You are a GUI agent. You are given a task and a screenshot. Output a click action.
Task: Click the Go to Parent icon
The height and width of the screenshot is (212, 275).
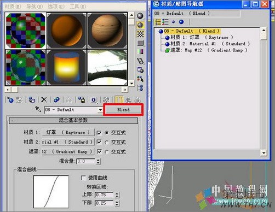tap(129, 99)
